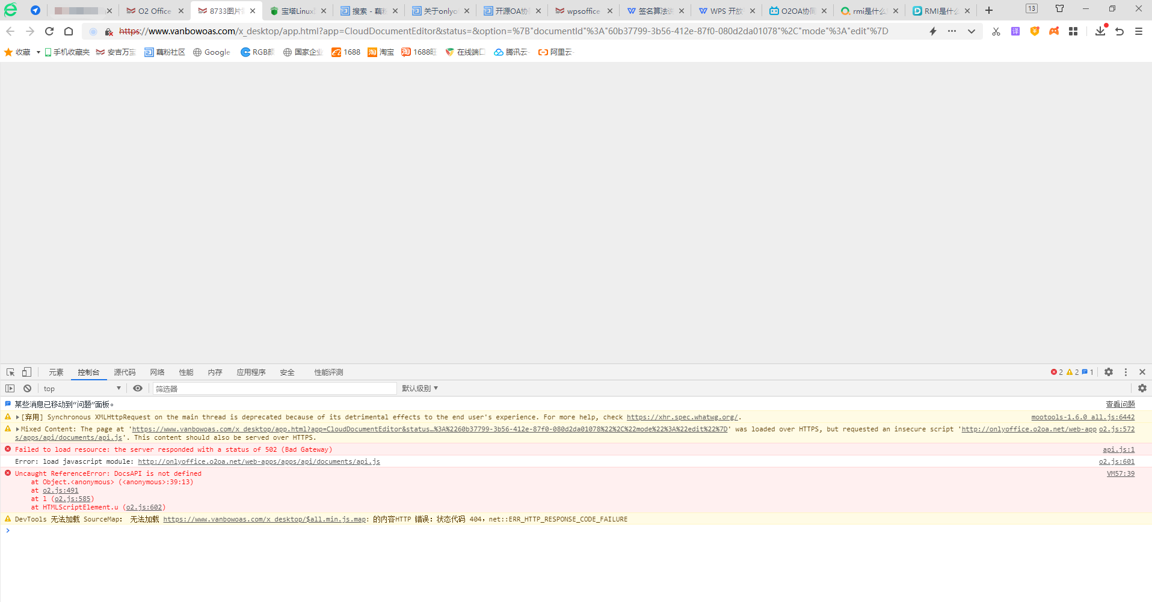
Task: Toggle the yellow warning count filter
Action: click(x=1073, y=372)
